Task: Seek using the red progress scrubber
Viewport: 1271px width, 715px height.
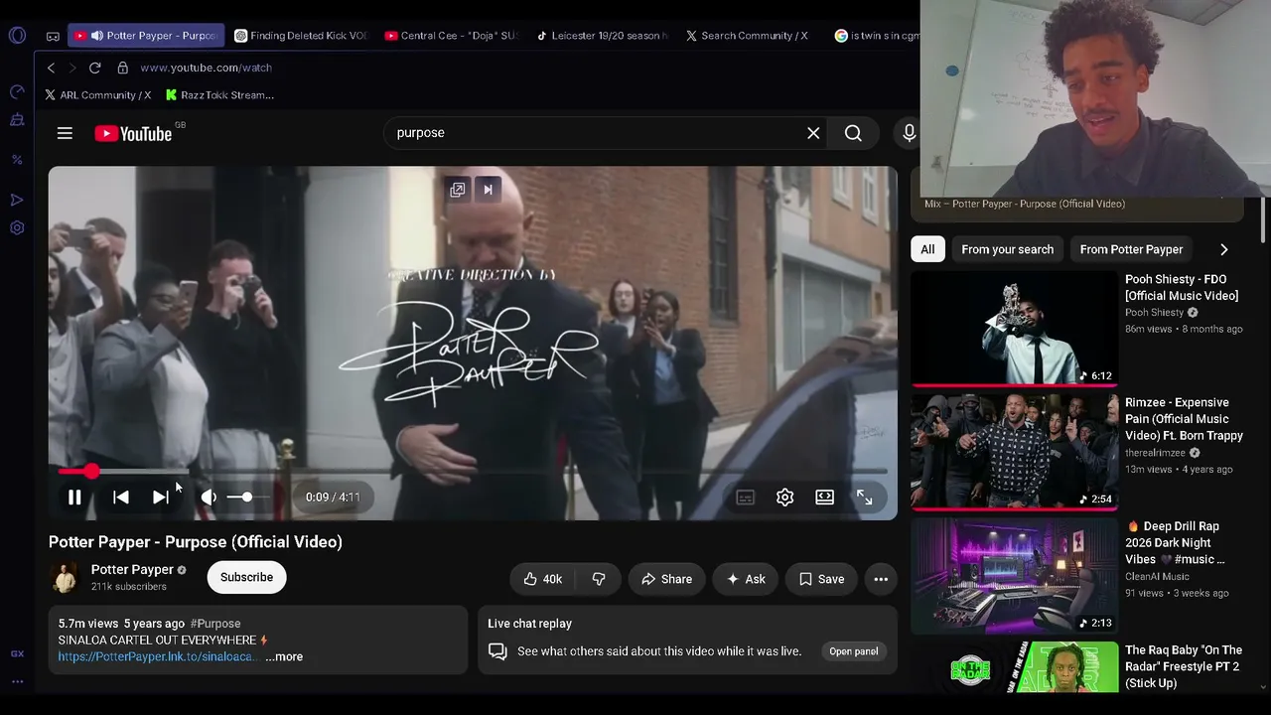Action: [91, 472]
